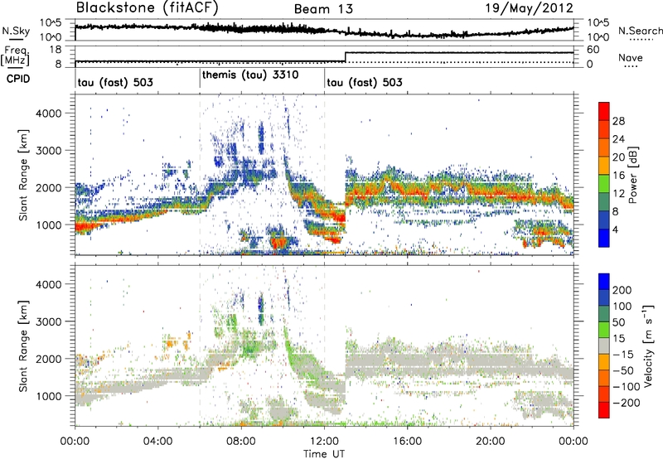Pick the orange -50 to -15 Velocity segment
Image resolution: width=663 pixels, height=459 pixels.
point(604,362)
